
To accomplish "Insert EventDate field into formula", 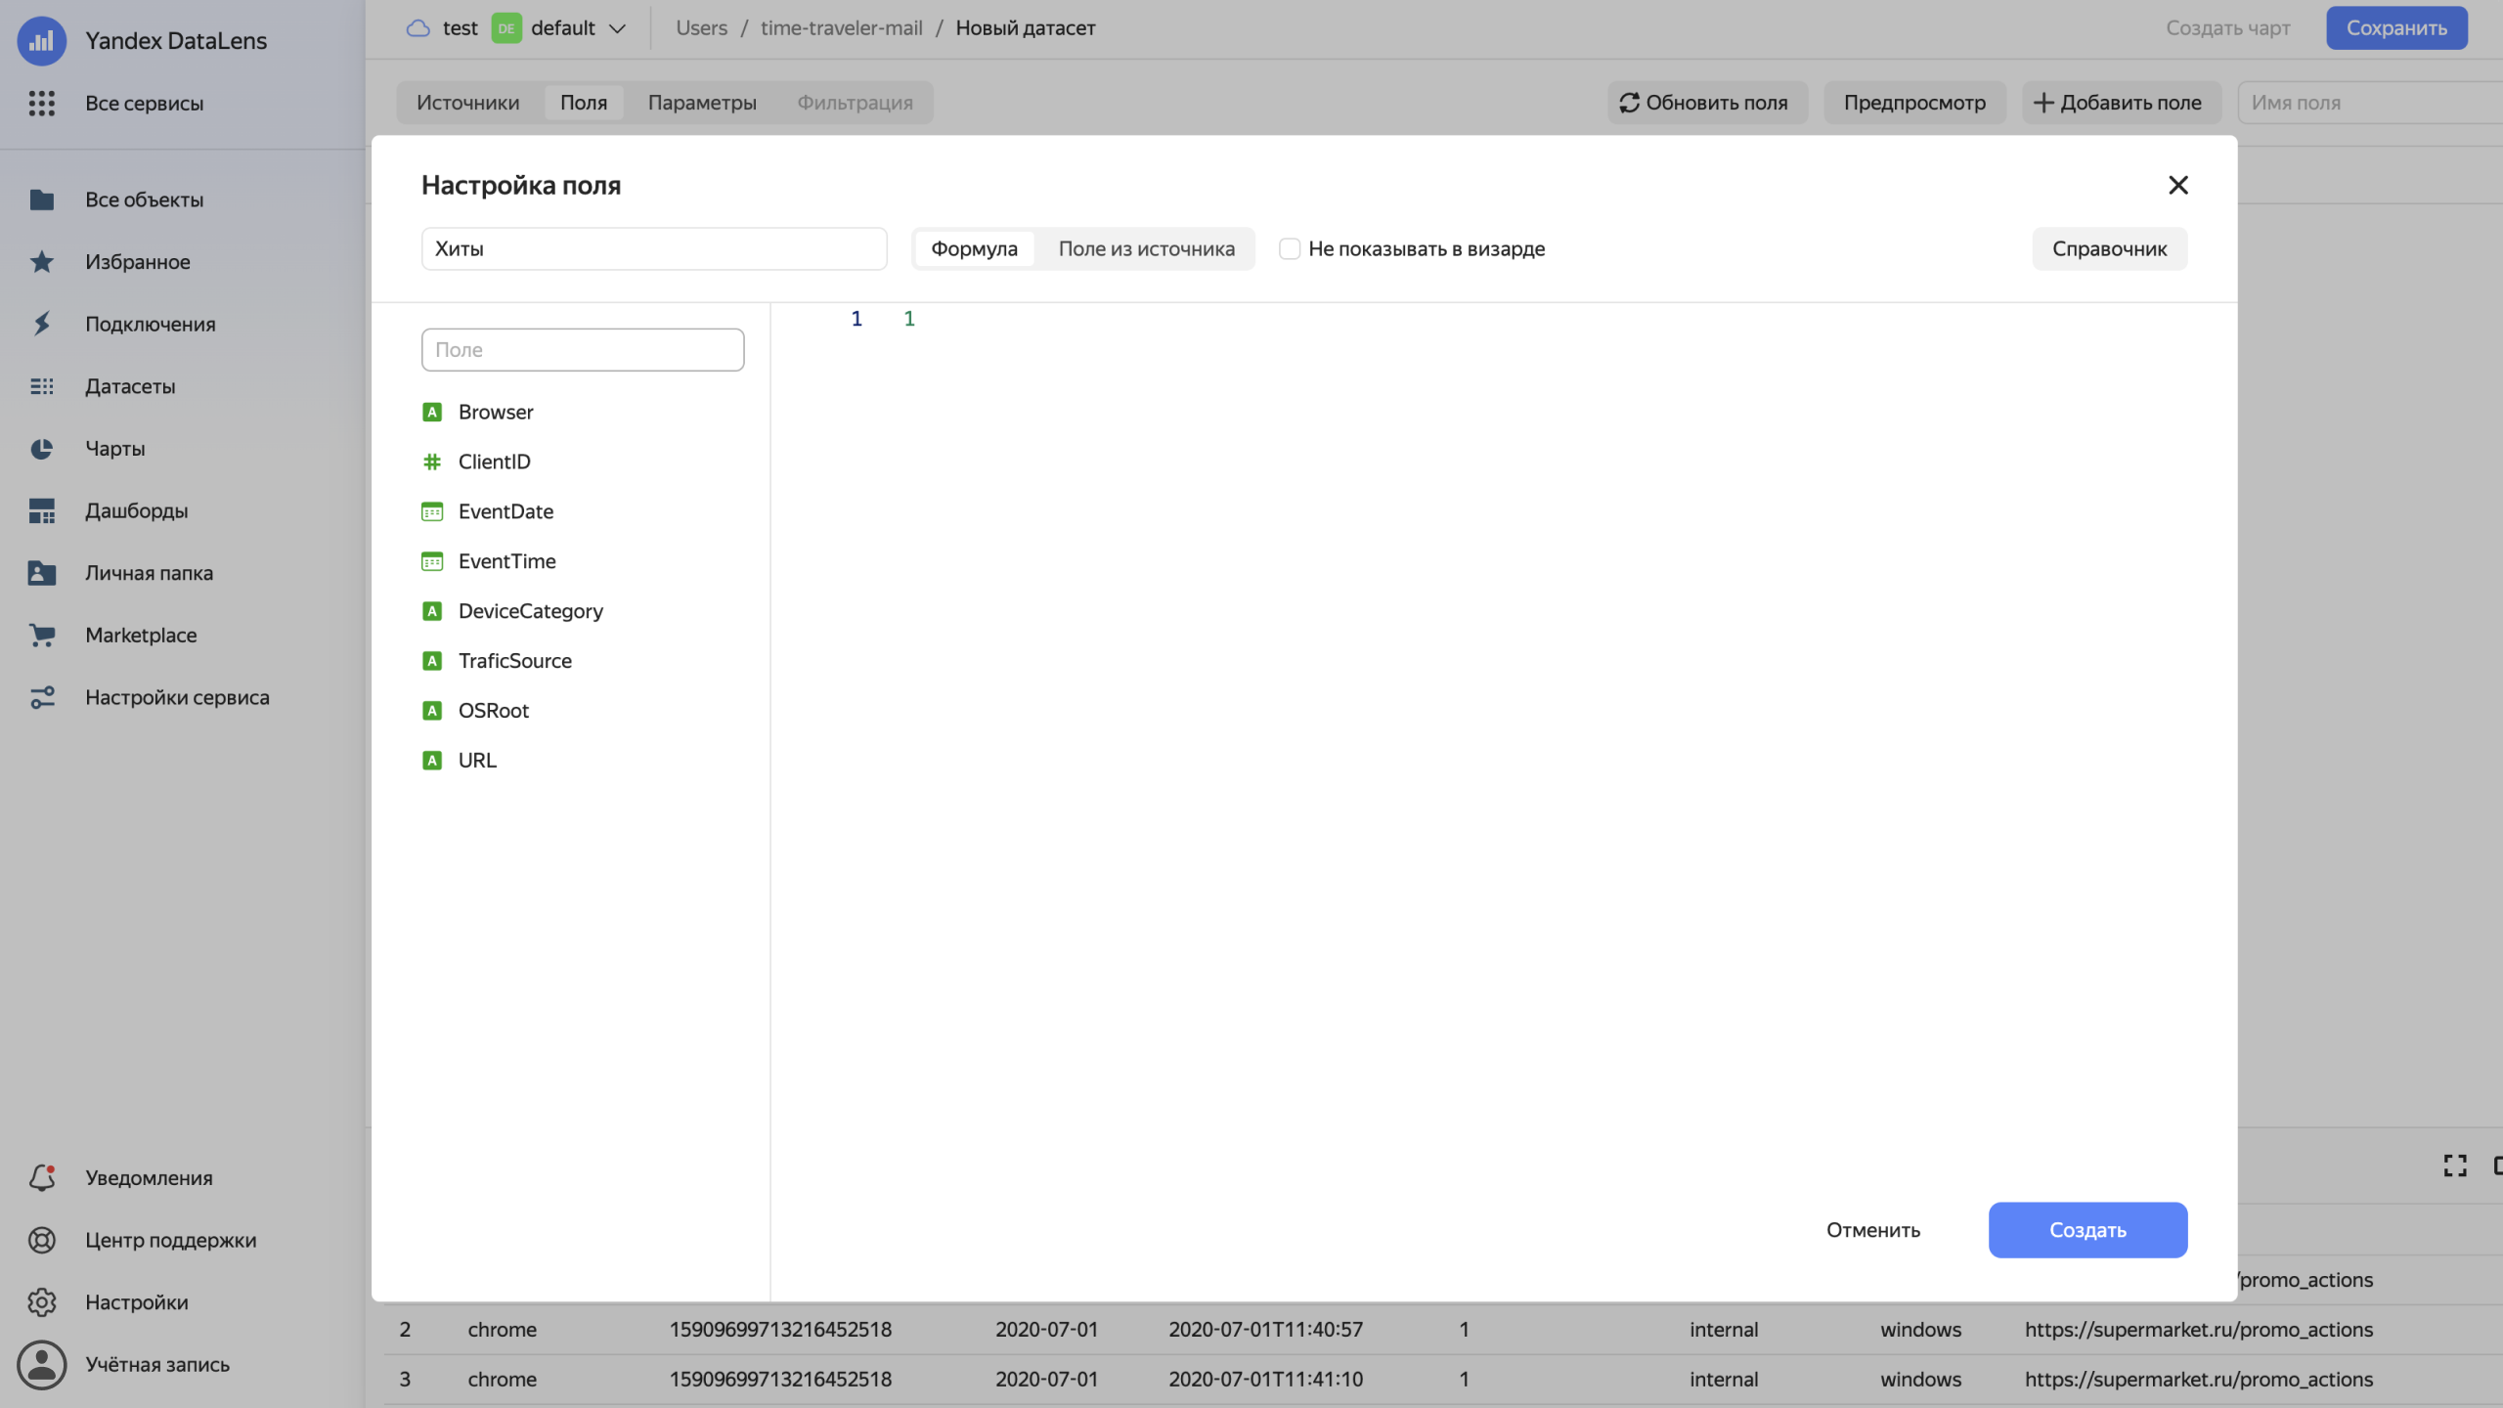I will [505, 511].
